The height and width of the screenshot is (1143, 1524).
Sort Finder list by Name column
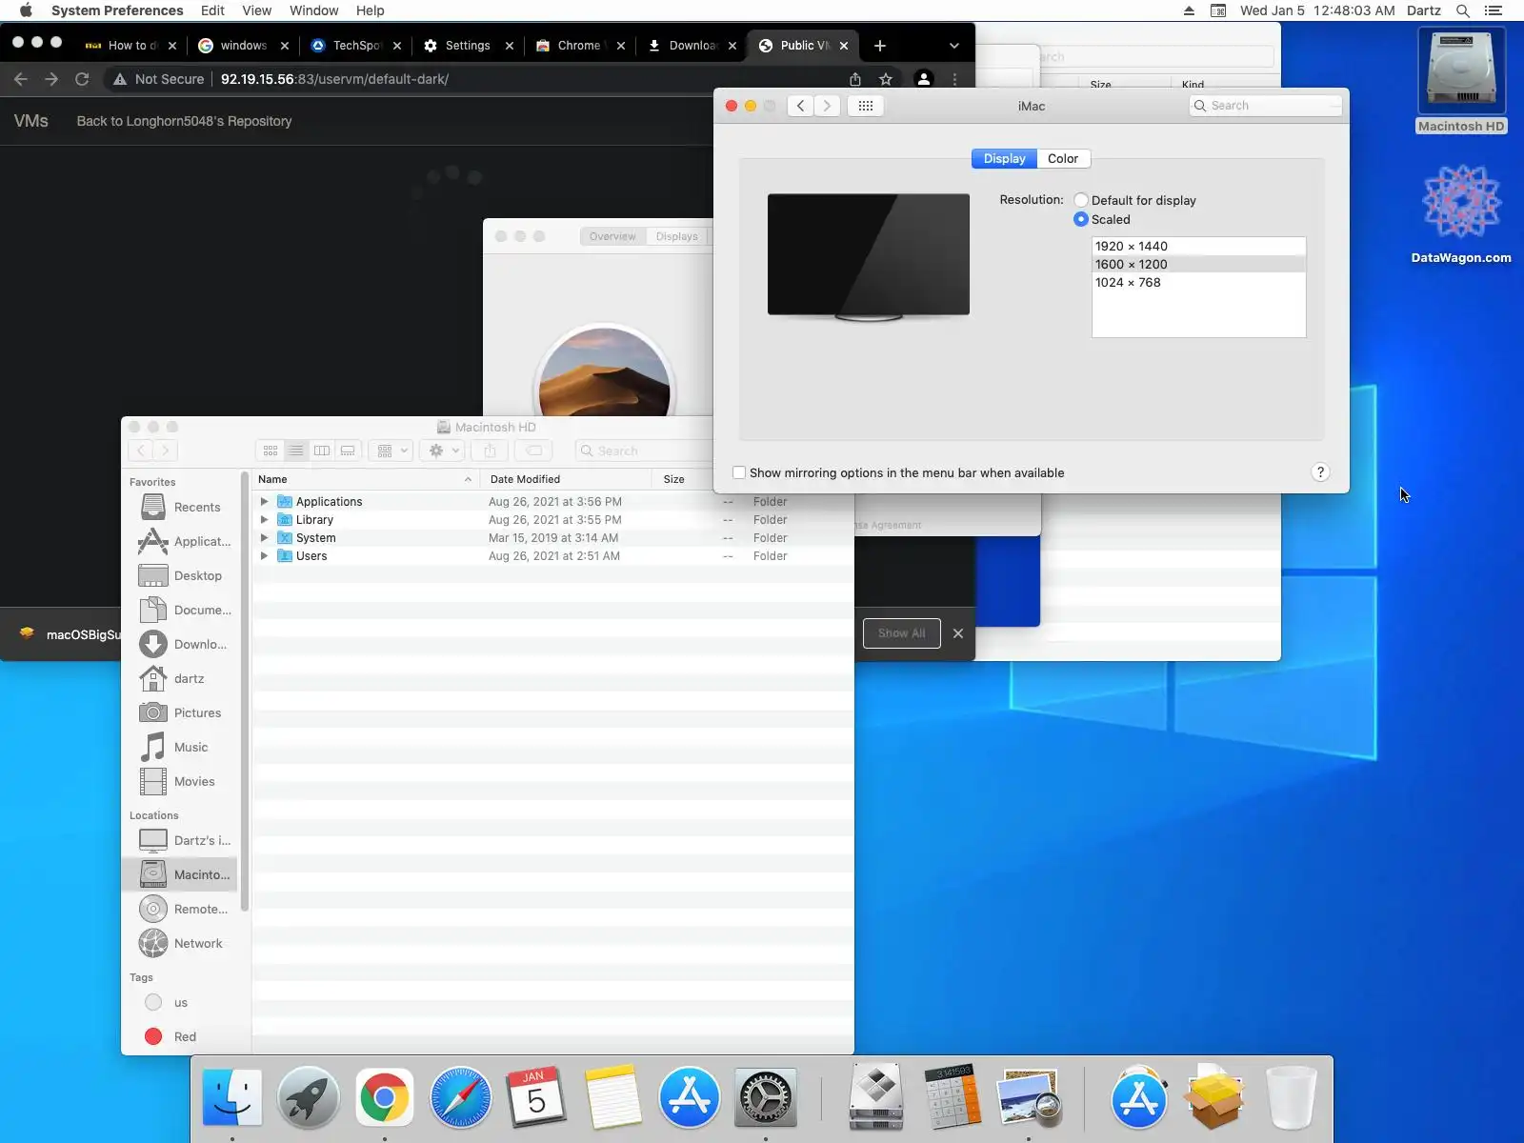366,479
